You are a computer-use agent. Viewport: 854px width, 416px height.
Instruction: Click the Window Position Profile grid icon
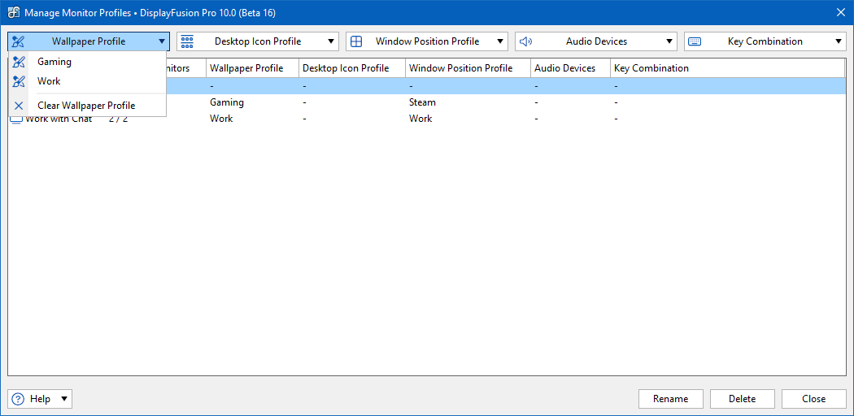pos(356,41)
